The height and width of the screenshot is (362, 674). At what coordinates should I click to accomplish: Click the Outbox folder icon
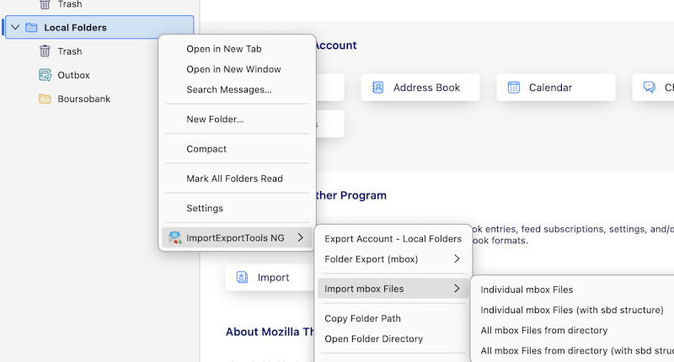coord(45,75)
